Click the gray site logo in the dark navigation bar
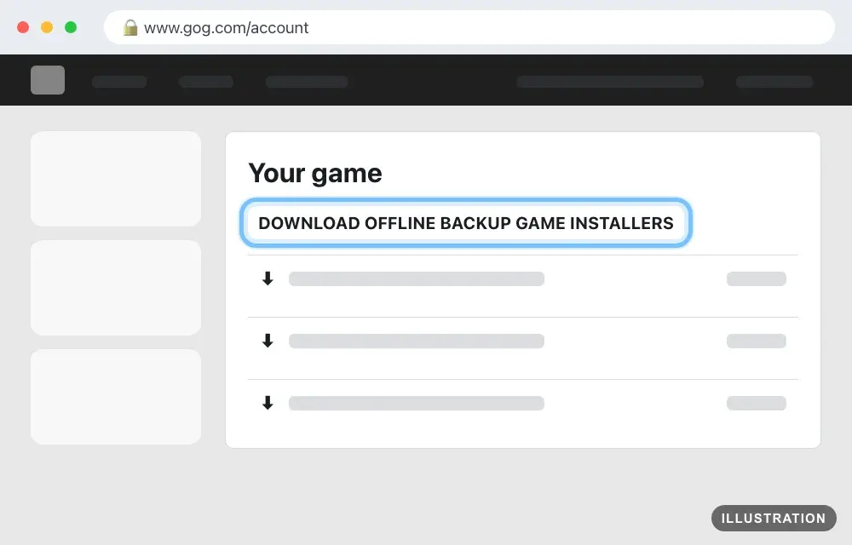 click(x=48, y=80)
